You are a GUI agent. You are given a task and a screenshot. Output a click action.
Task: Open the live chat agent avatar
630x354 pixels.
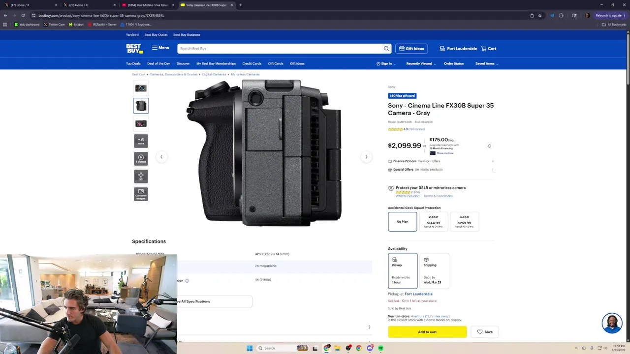(612, 323)
